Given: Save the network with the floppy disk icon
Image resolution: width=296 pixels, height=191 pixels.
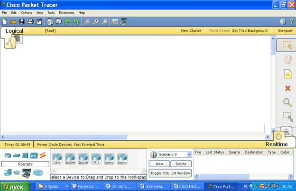Looking at the screenshot, I should coord(22,22).
